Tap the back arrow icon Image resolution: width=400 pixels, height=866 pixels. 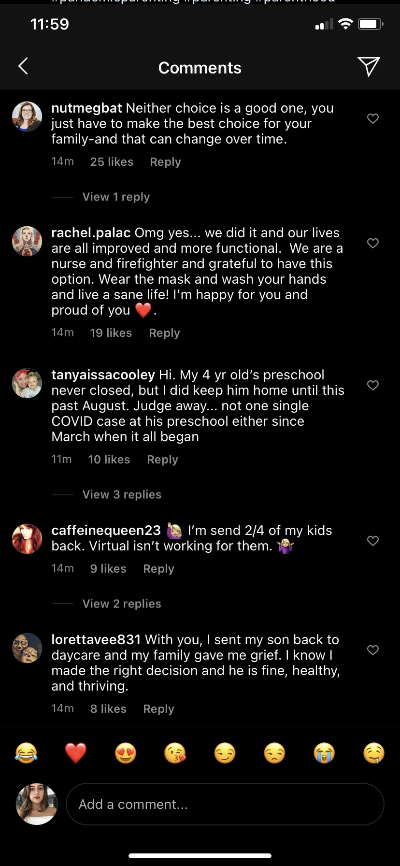click(23, 66)
